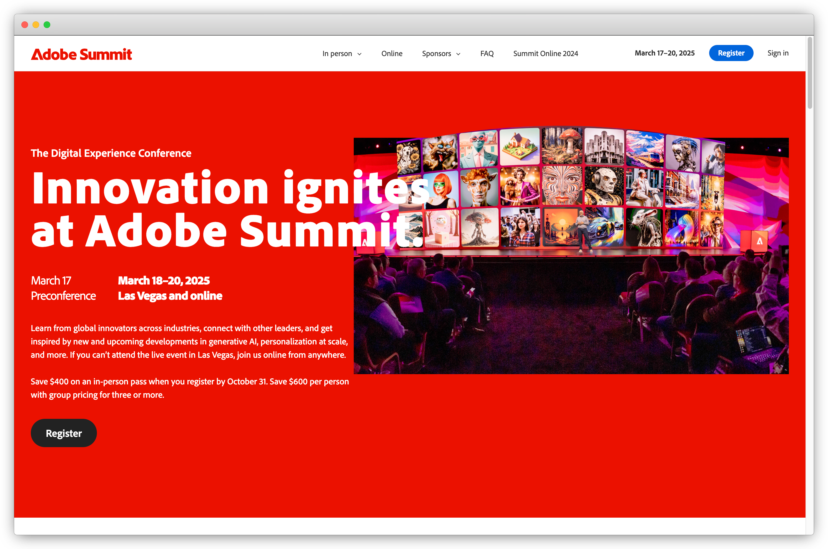Click the page vertical scrollbar
This screenshot has width=828, height=549.
point(810,73)
